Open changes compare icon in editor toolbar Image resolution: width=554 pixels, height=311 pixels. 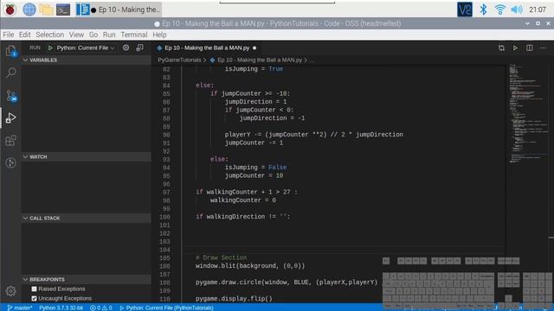tap(501, 48)
